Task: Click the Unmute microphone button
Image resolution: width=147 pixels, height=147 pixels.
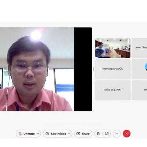Action: [x=26, y=134]
